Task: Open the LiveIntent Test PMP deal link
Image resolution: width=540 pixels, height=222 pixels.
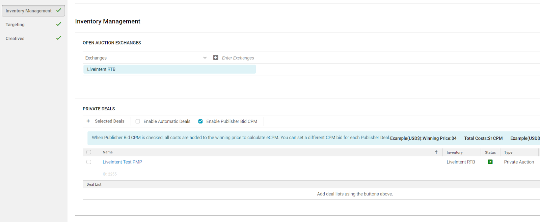Action: (x=122, y=162)
